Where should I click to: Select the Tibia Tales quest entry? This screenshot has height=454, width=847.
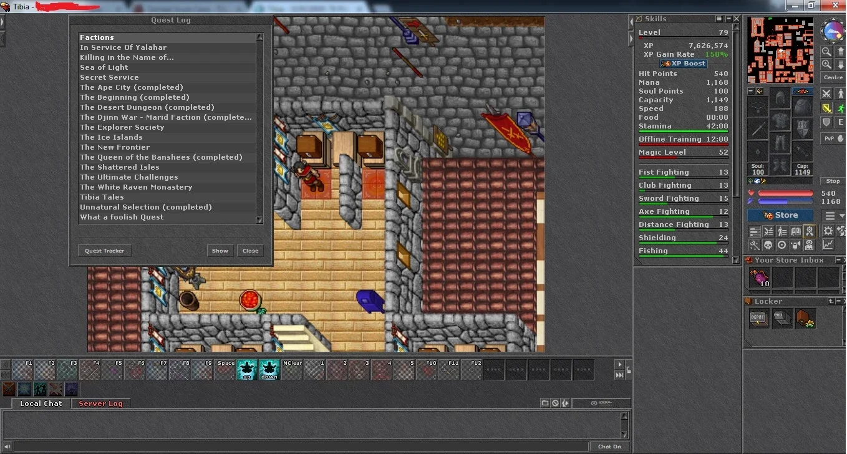(167, 197)
